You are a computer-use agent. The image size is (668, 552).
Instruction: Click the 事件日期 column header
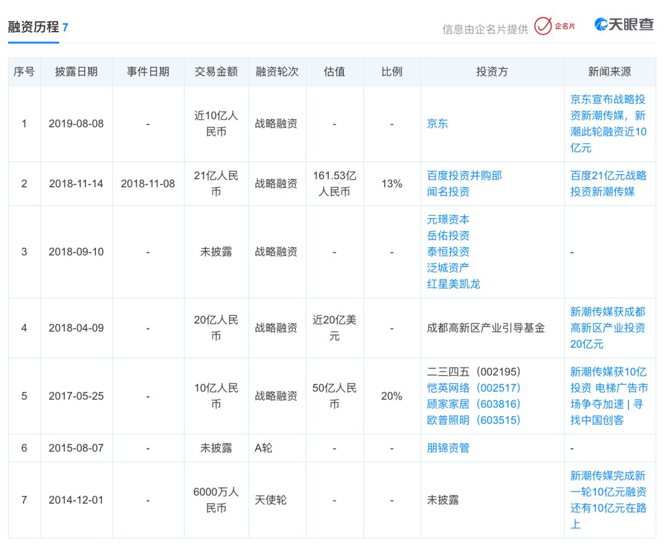(148, 72)
